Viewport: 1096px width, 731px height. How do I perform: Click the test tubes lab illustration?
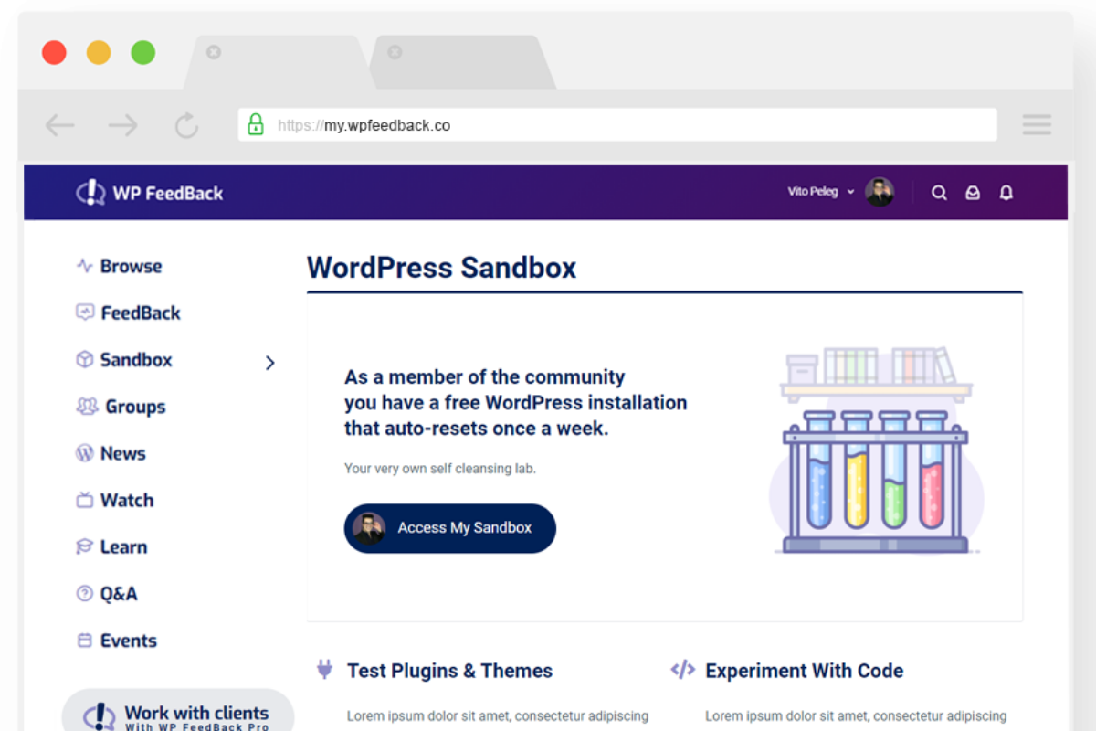876,450
